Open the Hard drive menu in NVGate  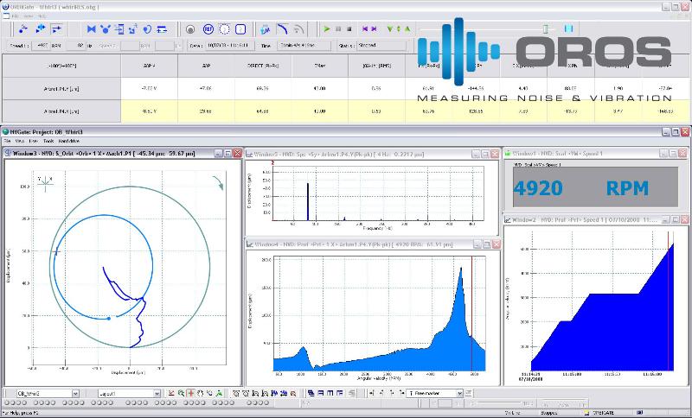tap(69, 142)
